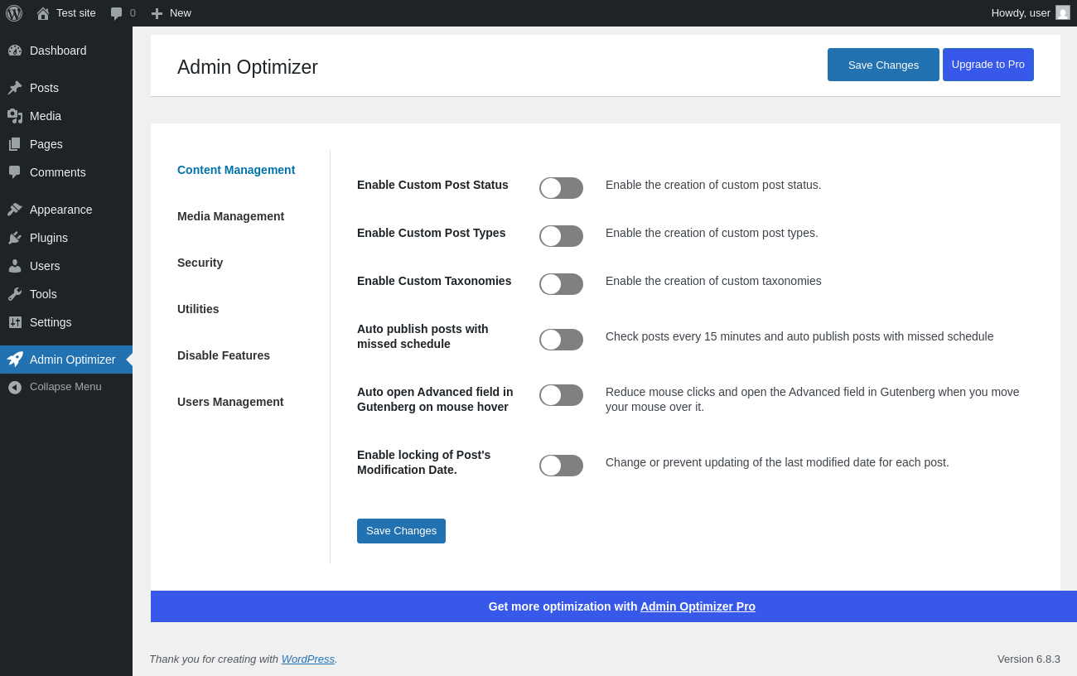Switch to the Security tab
The image size is (1077, 676).
pyautogui.click(x=200, y=263)
